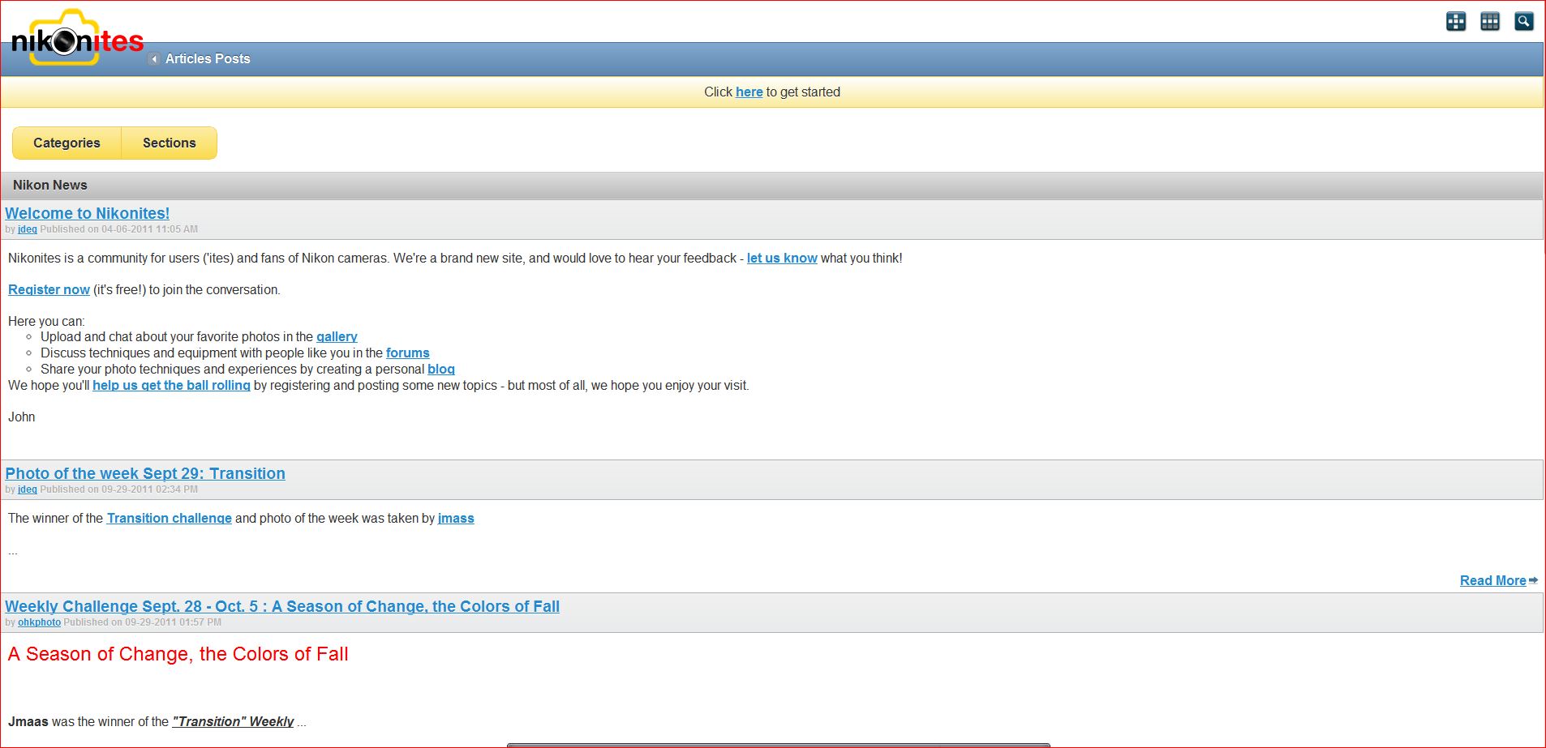
Task: Switch to the Sections tab
Action: click(x=169, y=143)
